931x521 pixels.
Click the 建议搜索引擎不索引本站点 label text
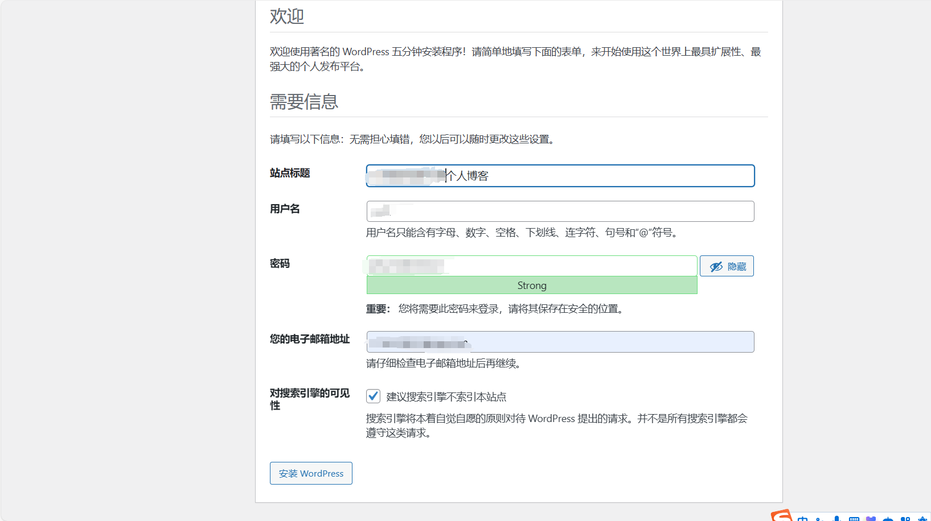click(446, 397)
